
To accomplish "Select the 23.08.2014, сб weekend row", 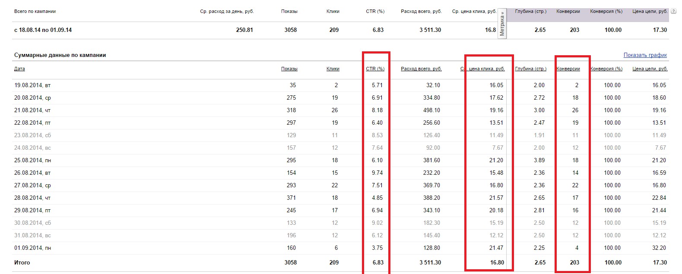I will point(32,135).
